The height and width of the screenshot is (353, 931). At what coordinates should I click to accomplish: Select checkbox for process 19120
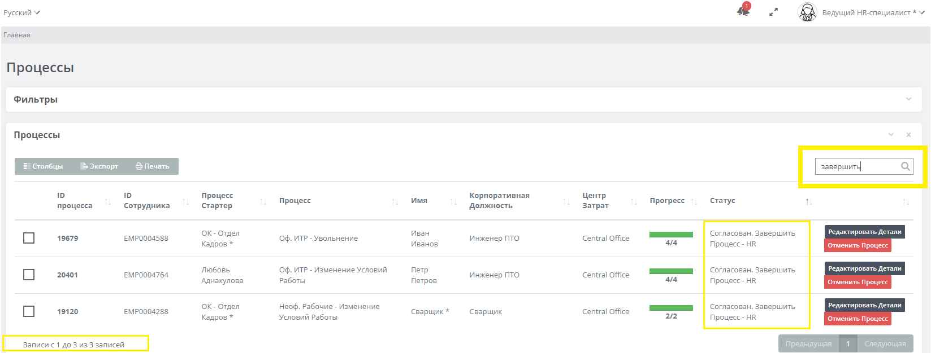pos(29,311)
